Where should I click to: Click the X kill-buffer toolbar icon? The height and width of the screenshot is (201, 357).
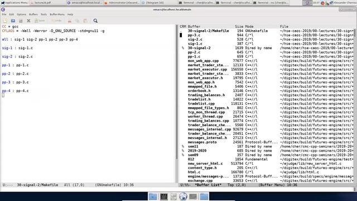coord(28,21)
